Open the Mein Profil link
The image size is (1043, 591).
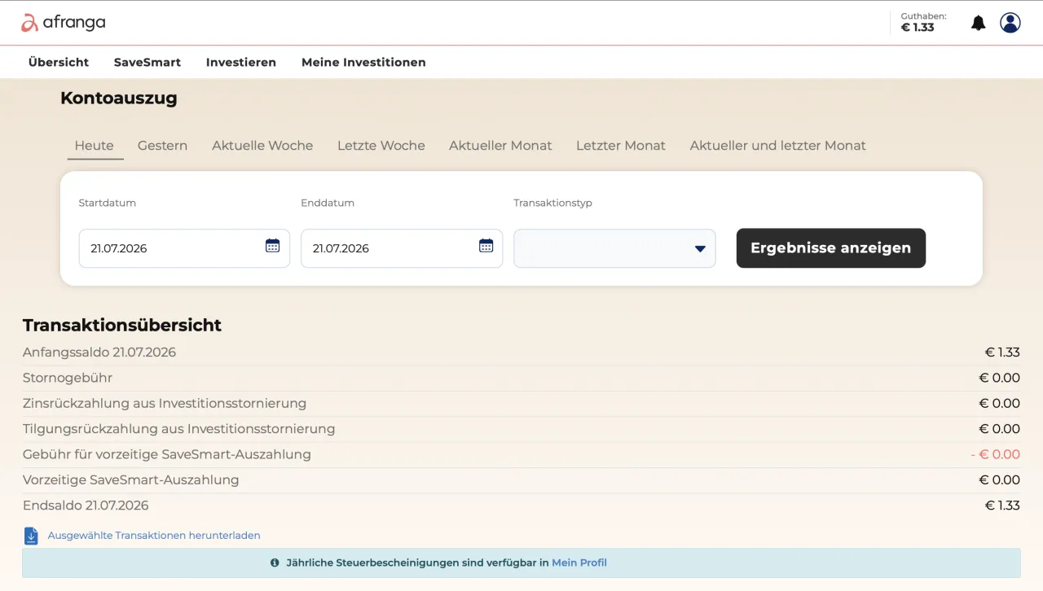coord(579,563)
